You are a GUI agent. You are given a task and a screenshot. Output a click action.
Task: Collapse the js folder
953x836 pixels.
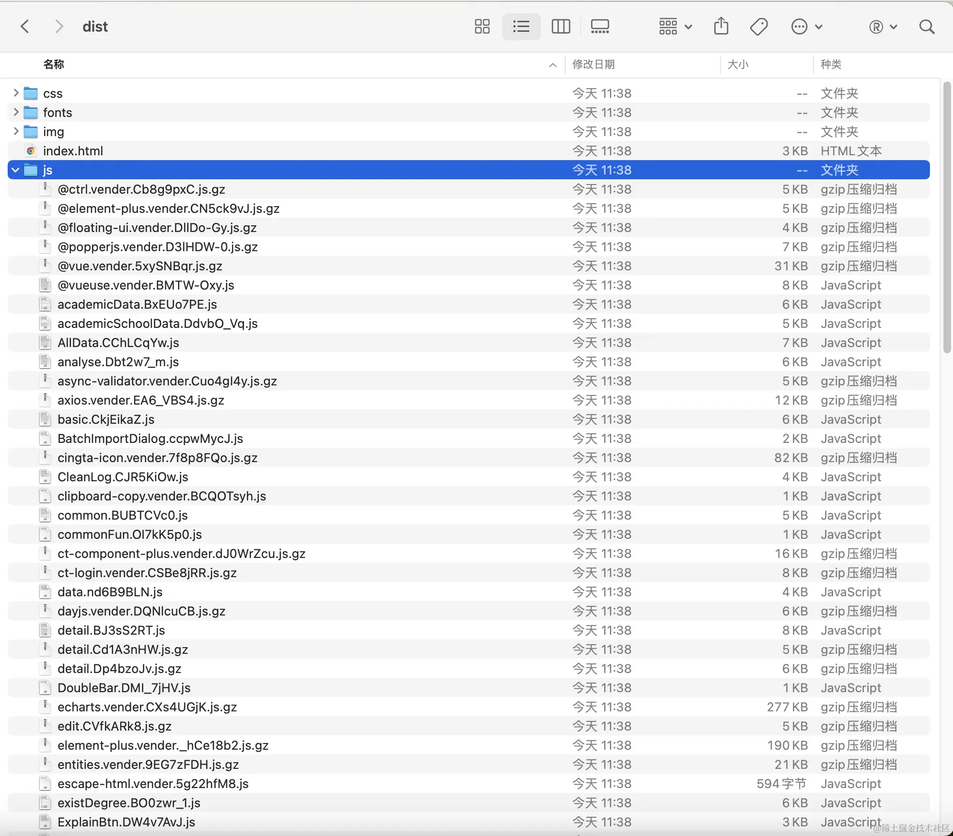pos(16,170)
